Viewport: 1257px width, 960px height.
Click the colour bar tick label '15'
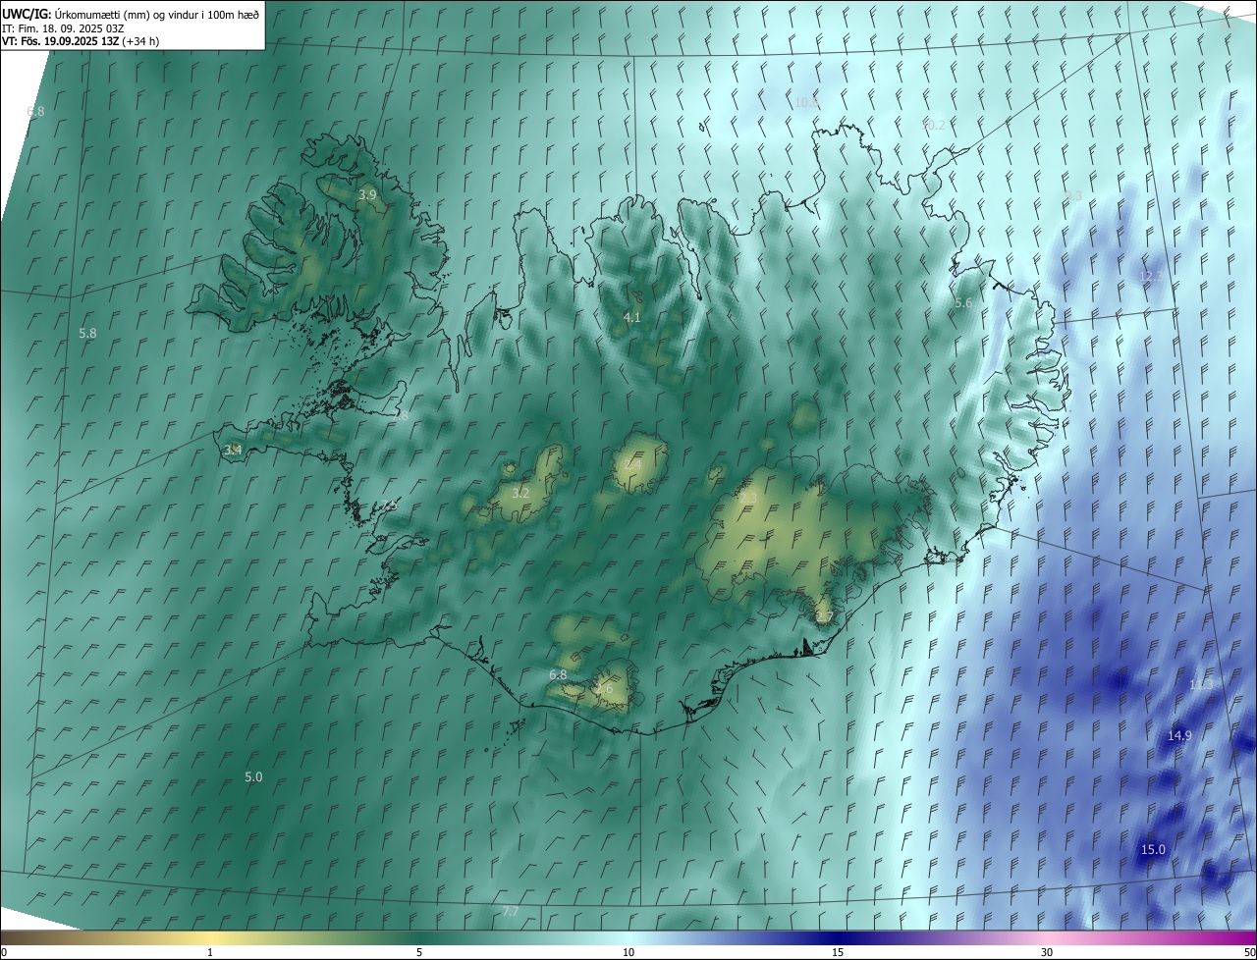(x=838, y=953)
